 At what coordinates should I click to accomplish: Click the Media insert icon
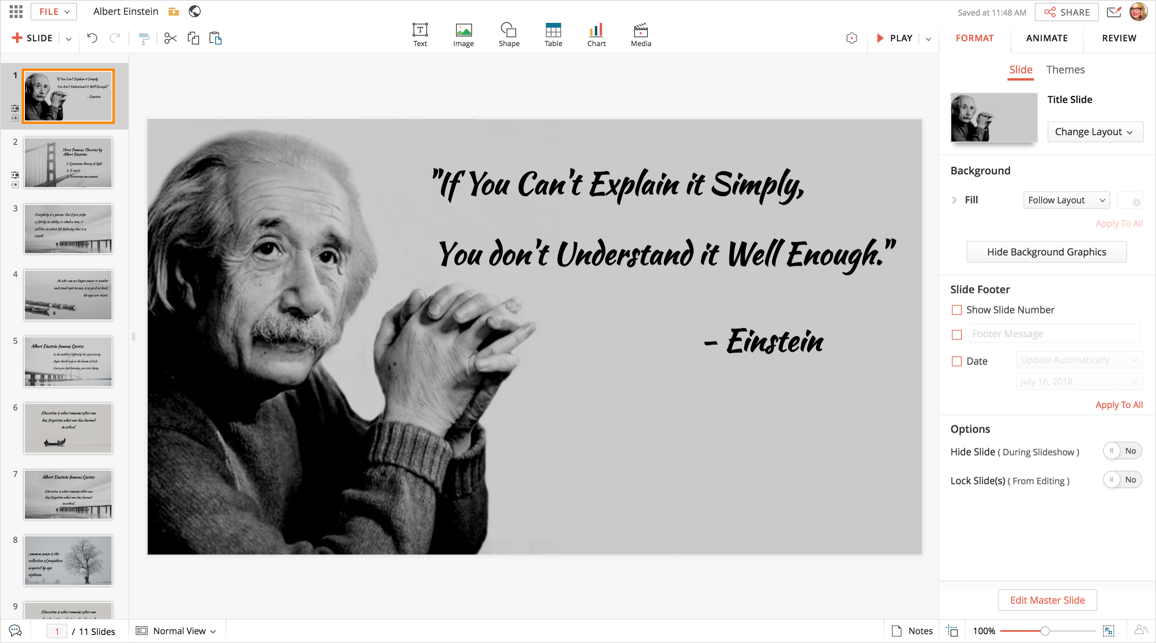coord(640,35)
